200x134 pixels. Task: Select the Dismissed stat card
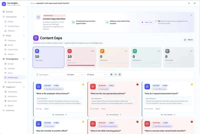tap(179, 57)
